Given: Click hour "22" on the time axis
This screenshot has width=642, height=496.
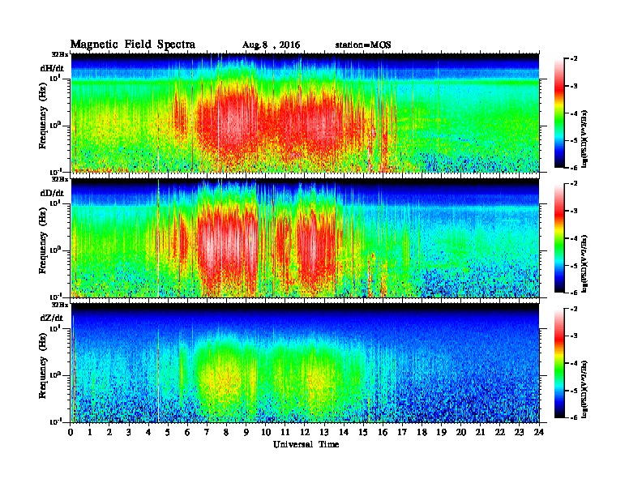Looking at the screenshot, I should (x=500, y=433).
